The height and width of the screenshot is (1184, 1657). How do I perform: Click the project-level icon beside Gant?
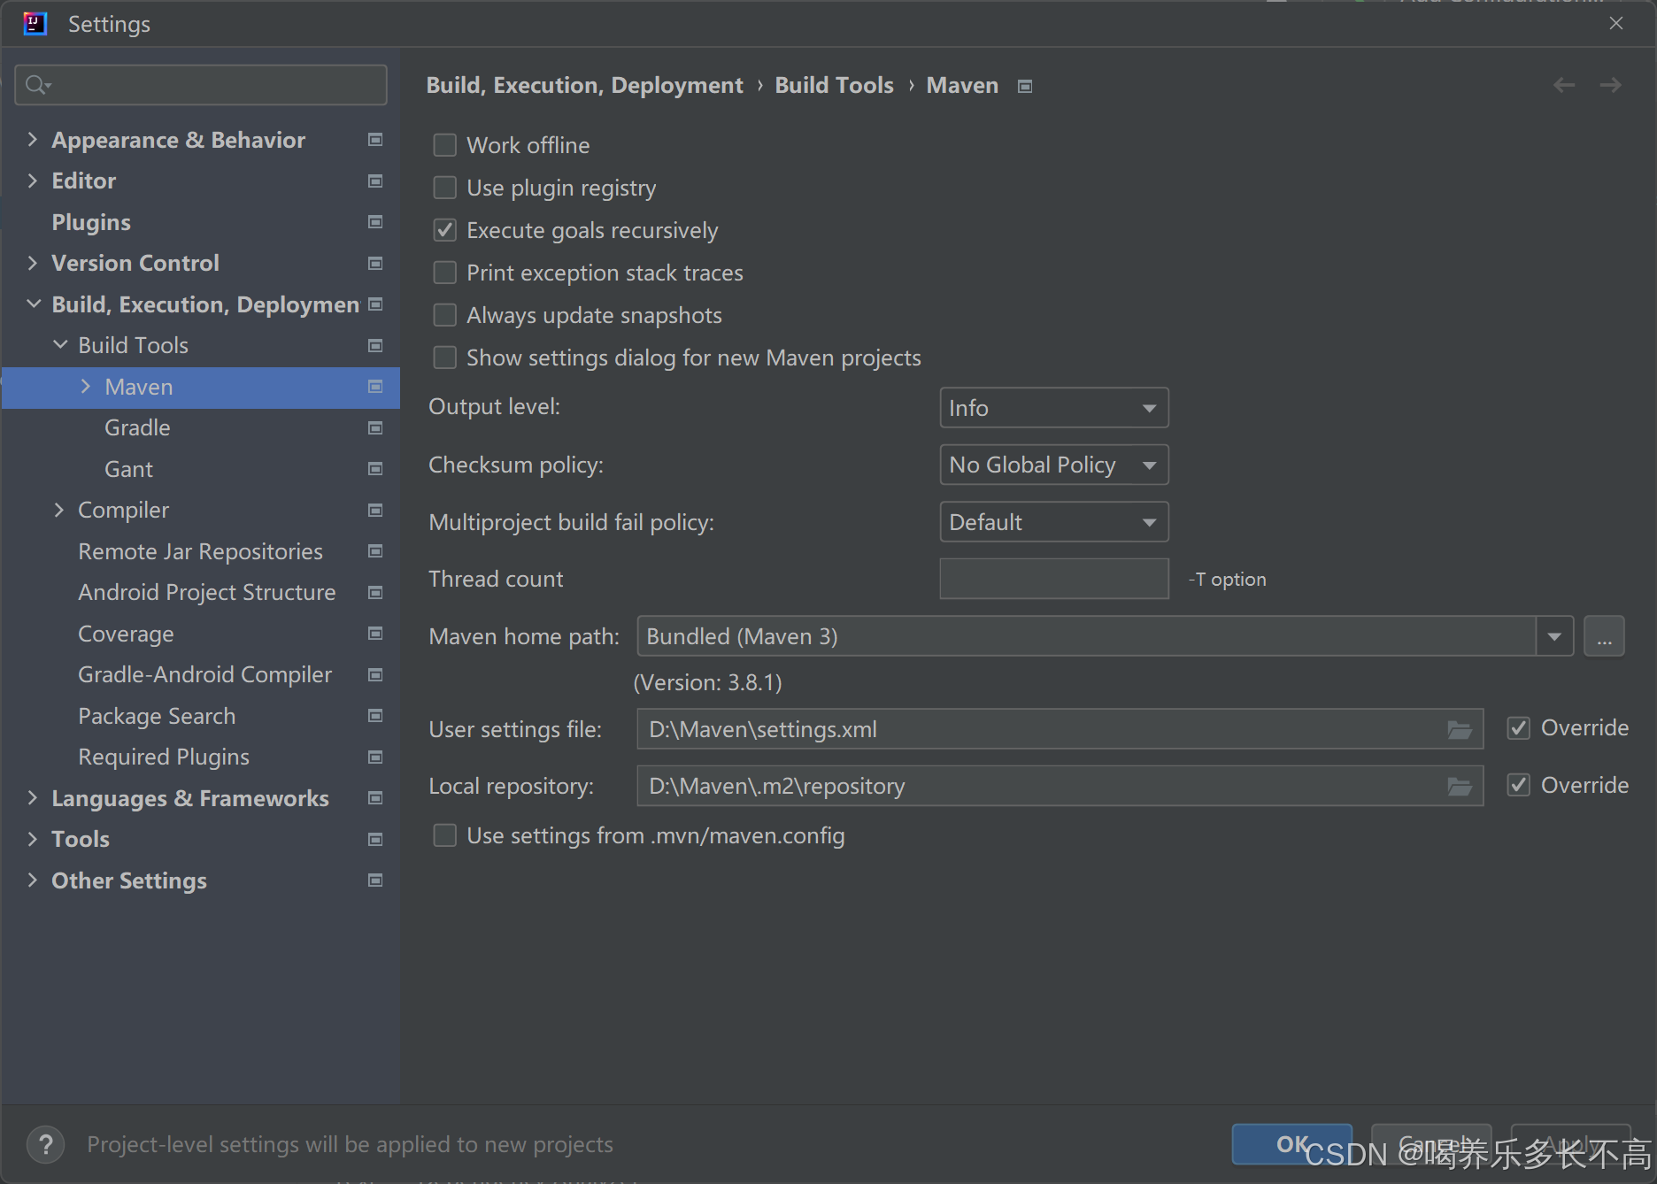pyautogui.click(x=375, y=469)
